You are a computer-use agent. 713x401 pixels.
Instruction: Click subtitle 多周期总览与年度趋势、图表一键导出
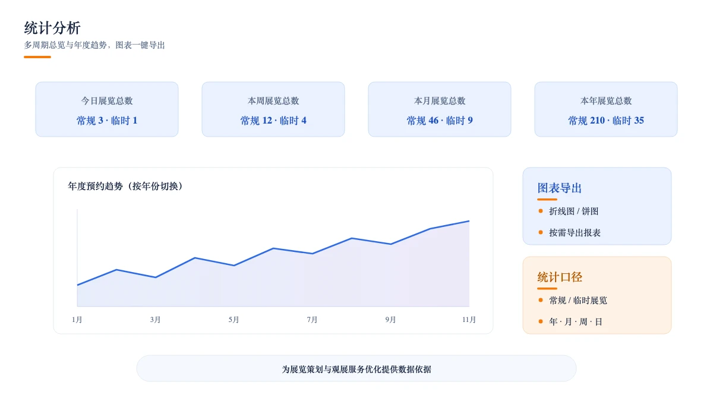94,45
